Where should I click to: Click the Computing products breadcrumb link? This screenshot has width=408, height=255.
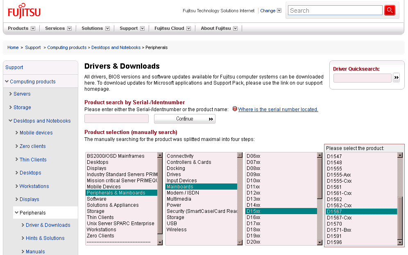(x=67, y=48)
